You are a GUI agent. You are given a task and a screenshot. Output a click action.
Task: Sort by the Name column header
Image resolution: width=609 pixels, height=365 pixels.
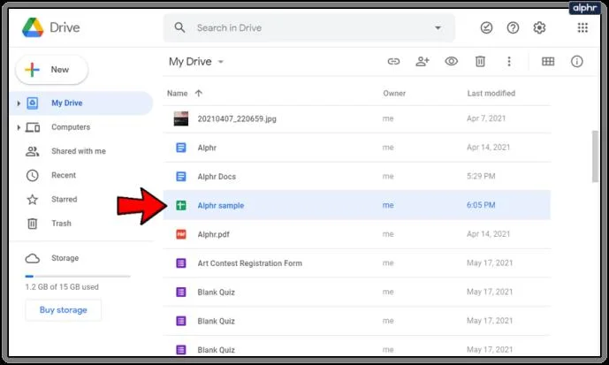177,93
